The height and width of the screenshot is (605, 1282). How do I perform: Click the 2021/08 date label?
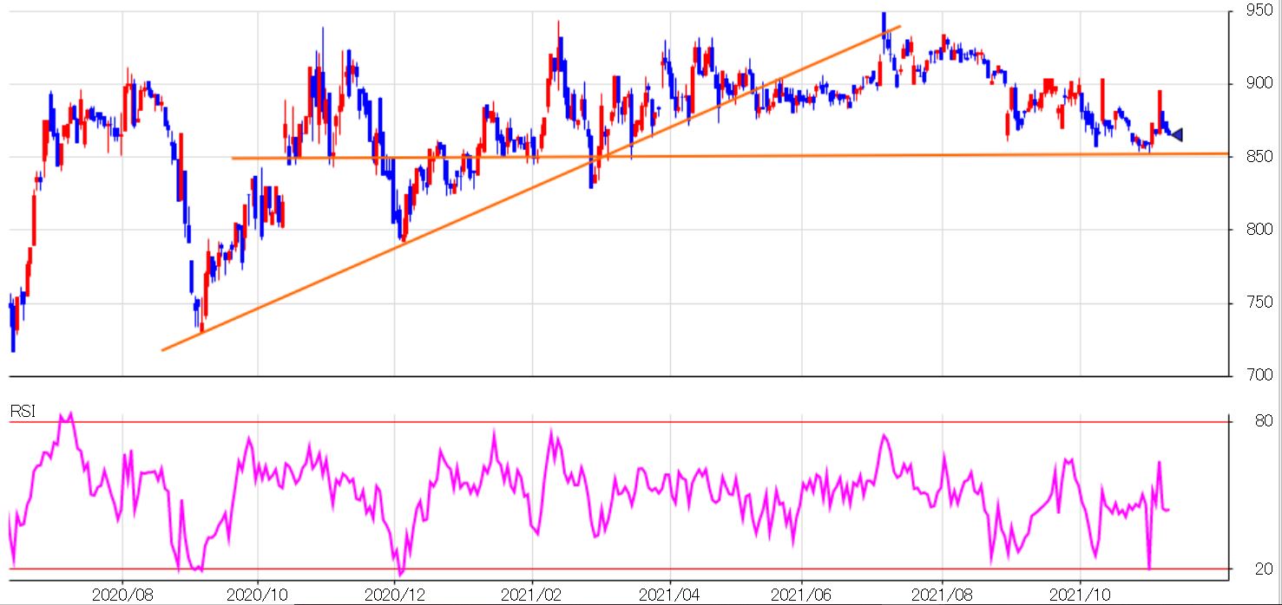(942, 595)
